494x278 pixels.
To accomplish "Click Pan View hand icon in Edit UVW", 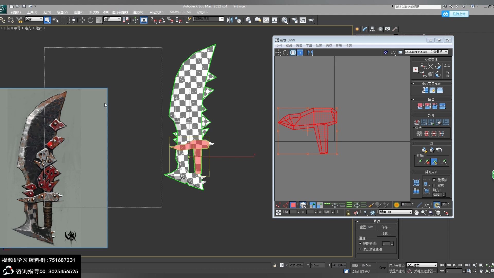I will 417,213.
